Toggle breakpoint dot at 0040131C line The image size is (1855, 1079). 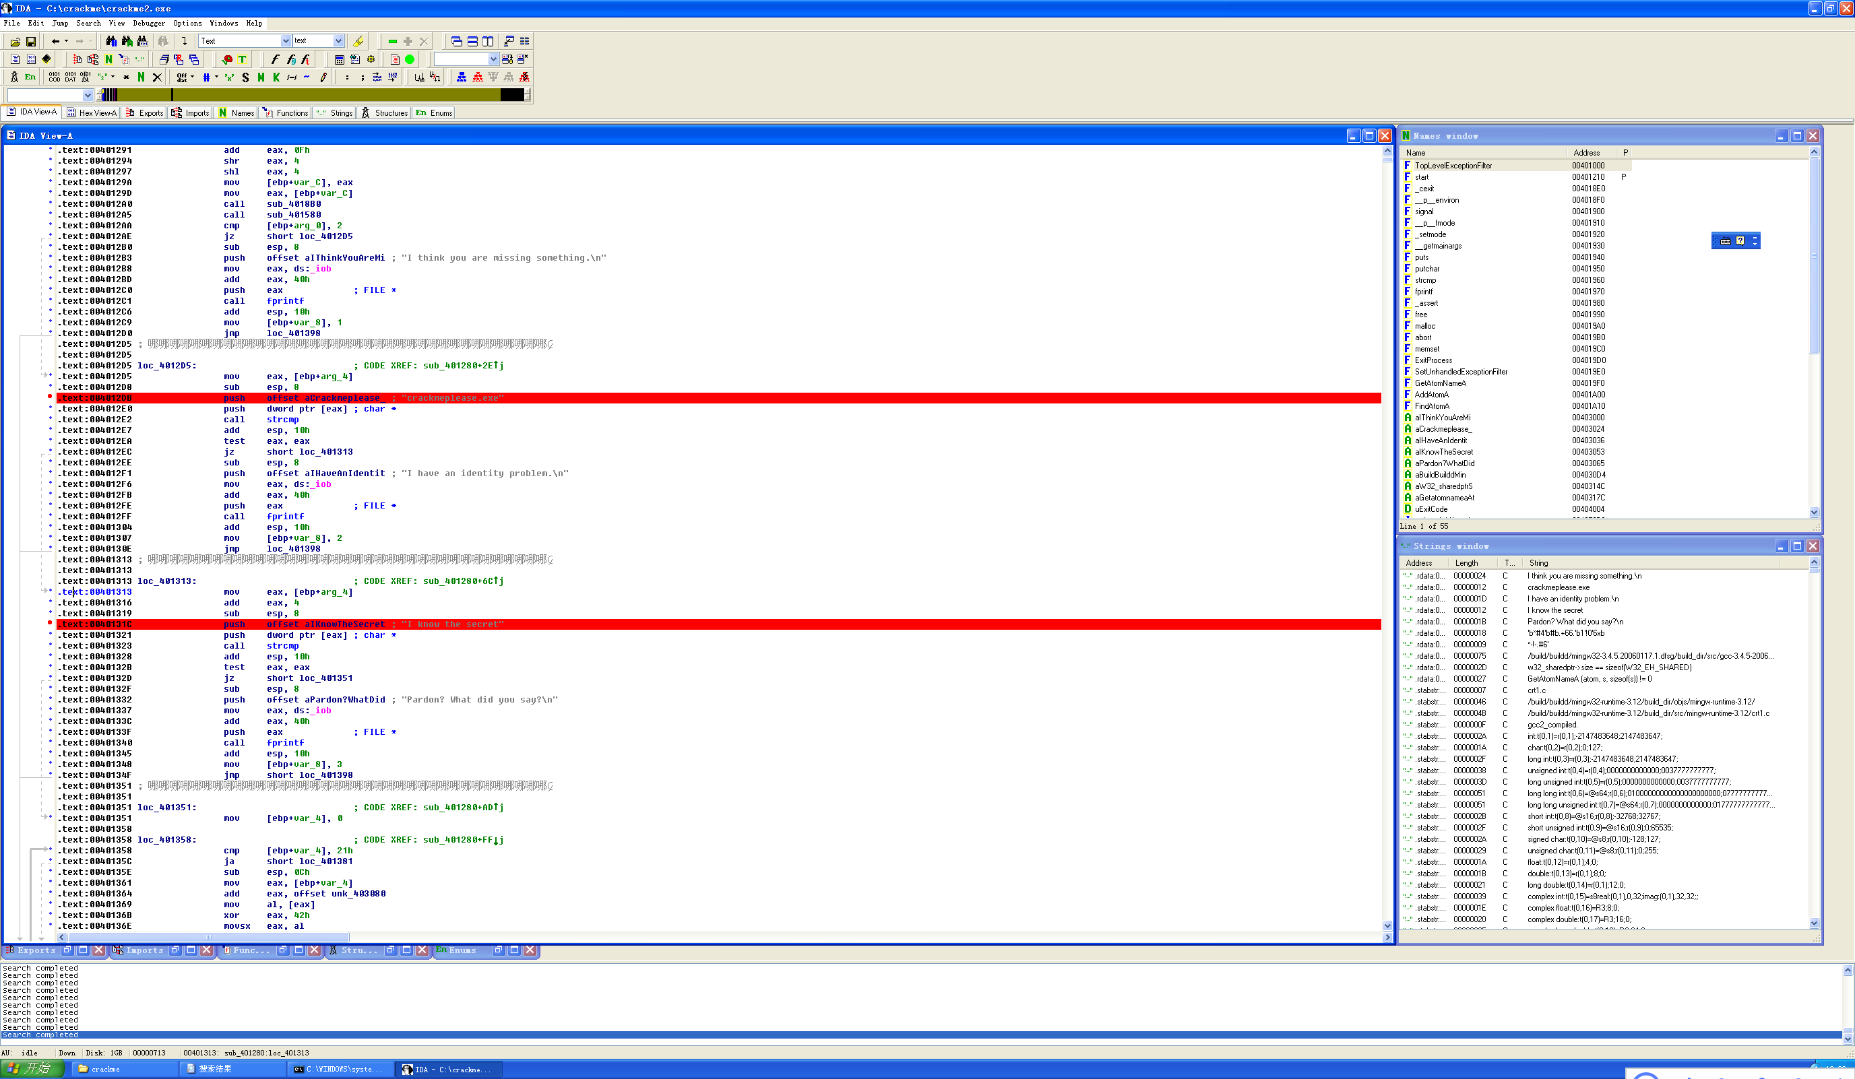[50, 624]
